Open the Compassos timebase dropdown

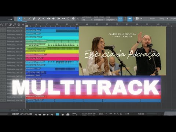99,20
